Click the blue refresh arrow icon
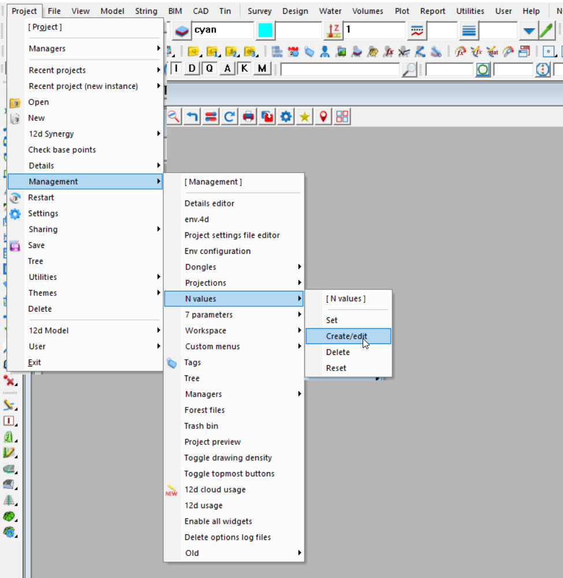The image size is (563, 578). 230,117
